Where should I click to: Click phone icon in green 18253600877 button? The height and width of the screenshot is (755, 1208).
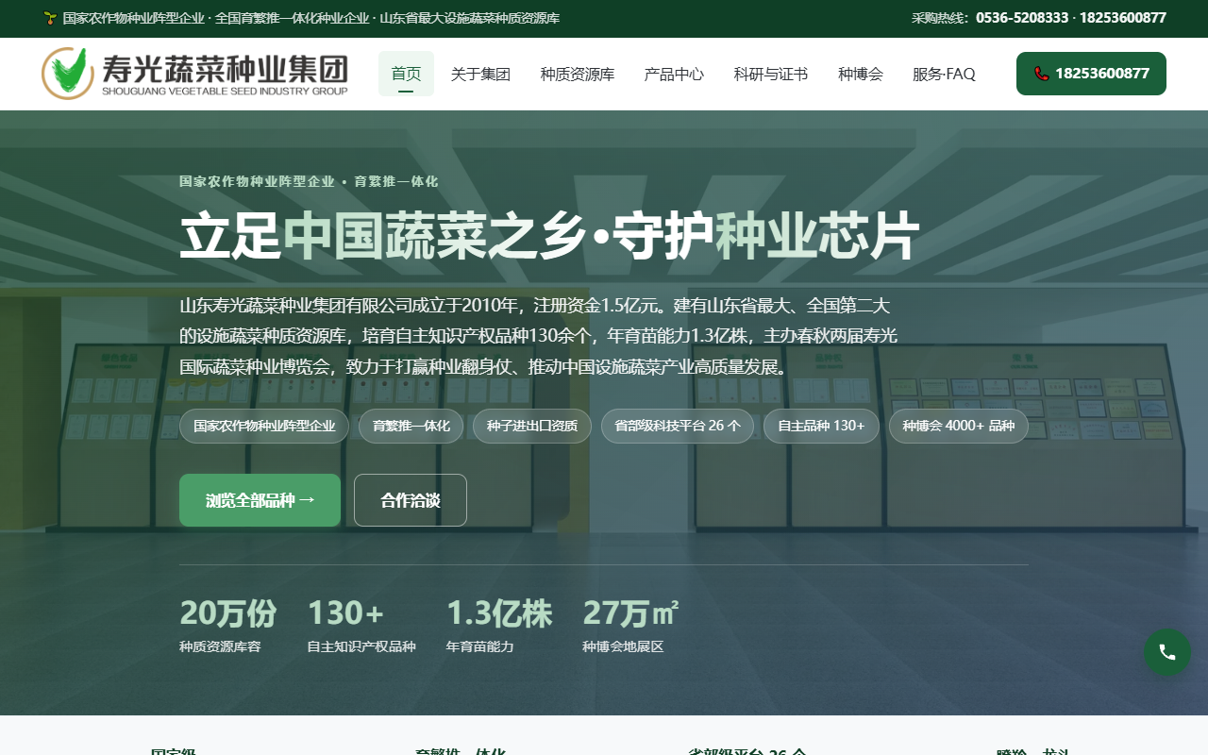[1041, 74]
